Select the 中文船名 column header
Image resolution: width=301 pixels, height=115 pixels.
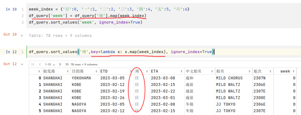point(193,71)
